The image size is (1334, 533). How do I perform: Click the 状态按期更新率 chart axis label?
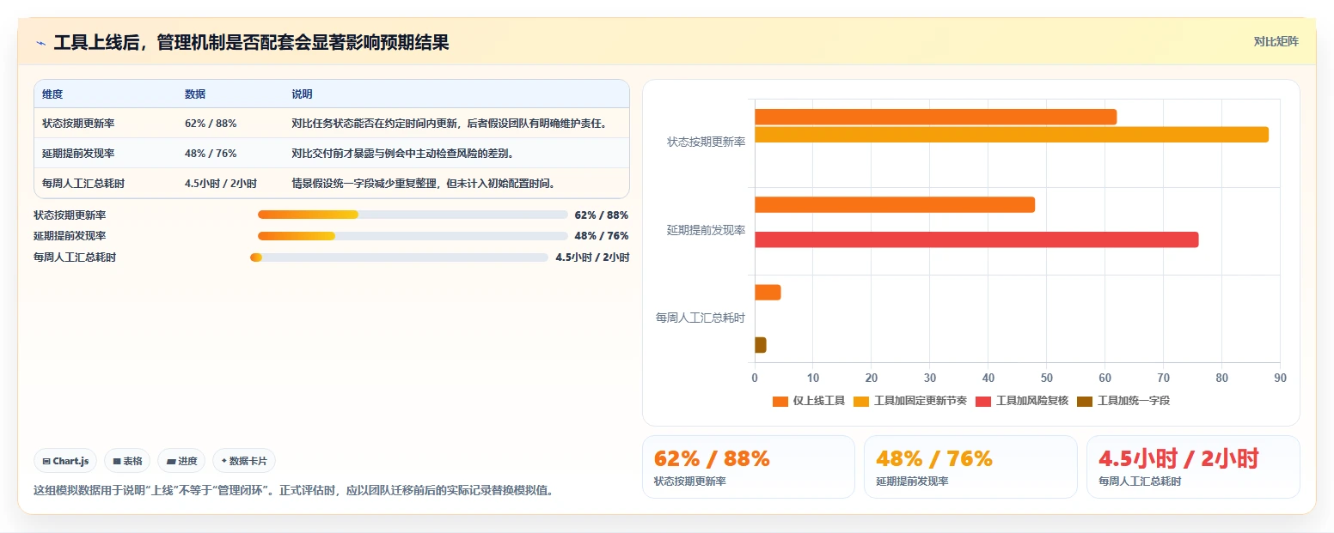point(706,142)
